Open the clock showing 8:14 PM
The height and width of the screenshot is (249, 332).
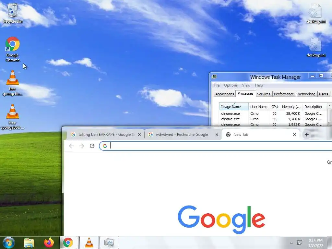tap(315, 243)
